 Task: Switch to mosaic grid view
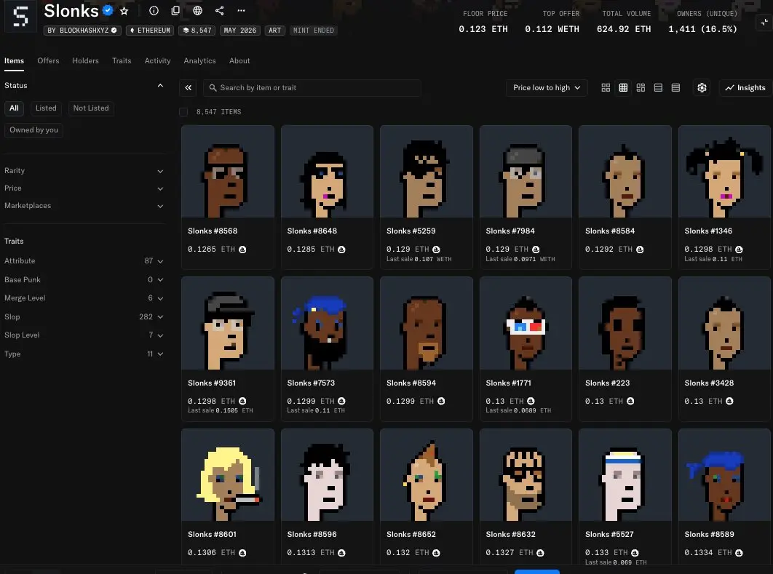641,88
